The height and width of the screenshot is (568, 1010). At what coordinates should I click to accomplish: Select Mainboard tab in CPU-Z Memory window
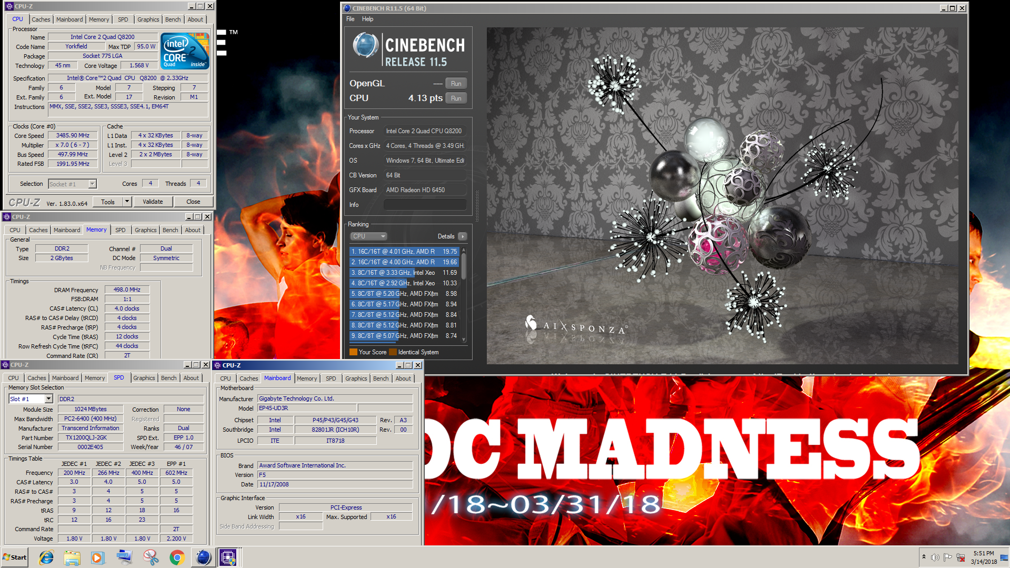[x=67, y=230]
